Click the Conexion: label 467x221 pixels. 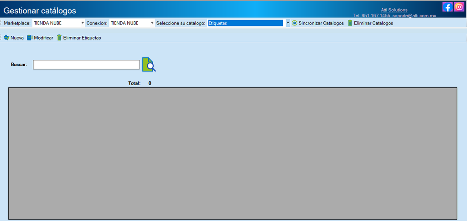coord(97,23)
